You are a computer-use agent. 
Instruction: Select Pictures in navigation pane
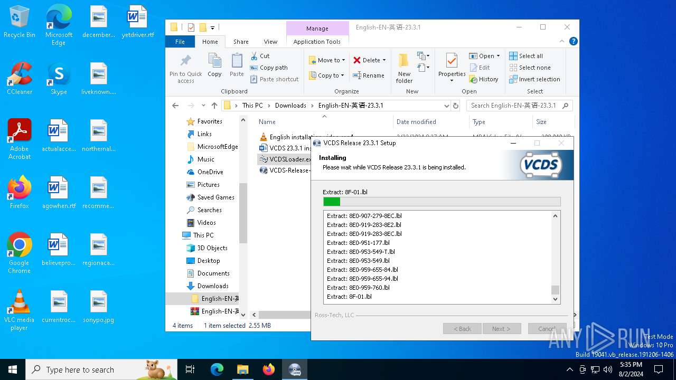(208, 185)
